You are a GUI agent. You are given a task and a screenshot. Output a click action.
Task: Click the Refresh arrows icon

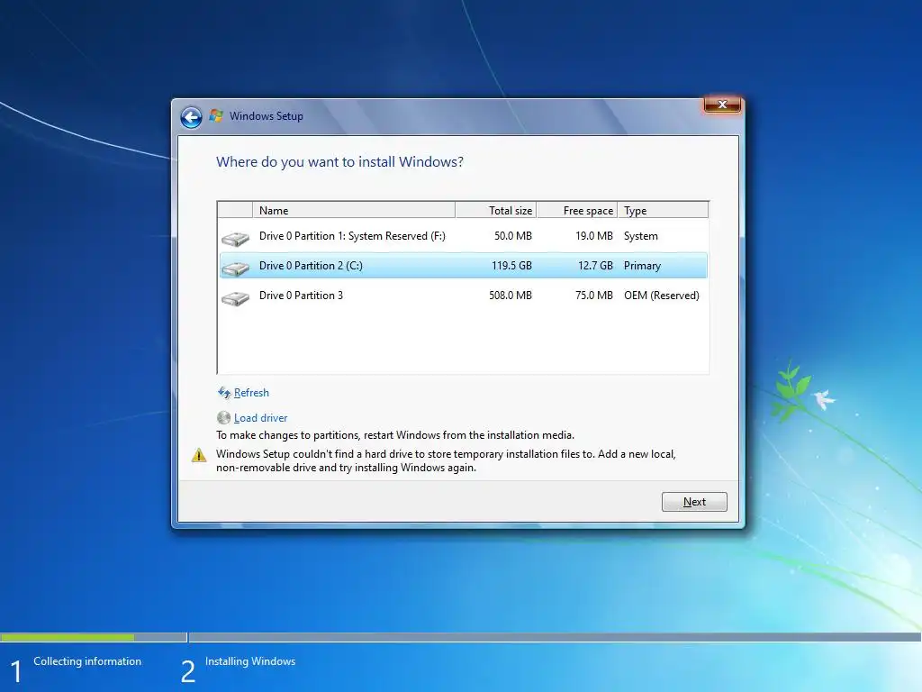224,393
